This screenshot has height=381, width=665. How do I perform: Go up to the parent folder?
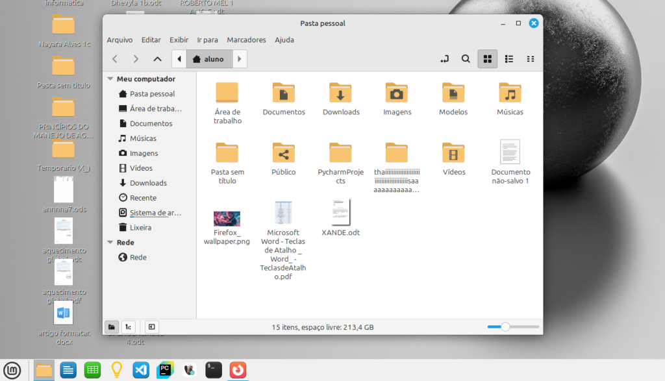(157, 59)
